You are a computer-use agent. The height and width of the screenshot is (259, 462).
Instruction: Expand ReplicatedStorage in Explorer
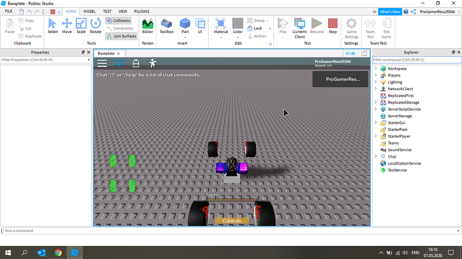[376, 102]
